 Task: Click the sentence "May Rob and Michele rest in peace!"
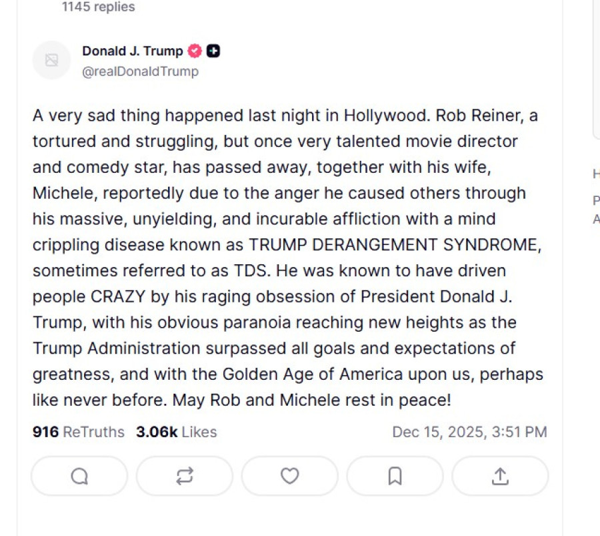click(312, 400)
